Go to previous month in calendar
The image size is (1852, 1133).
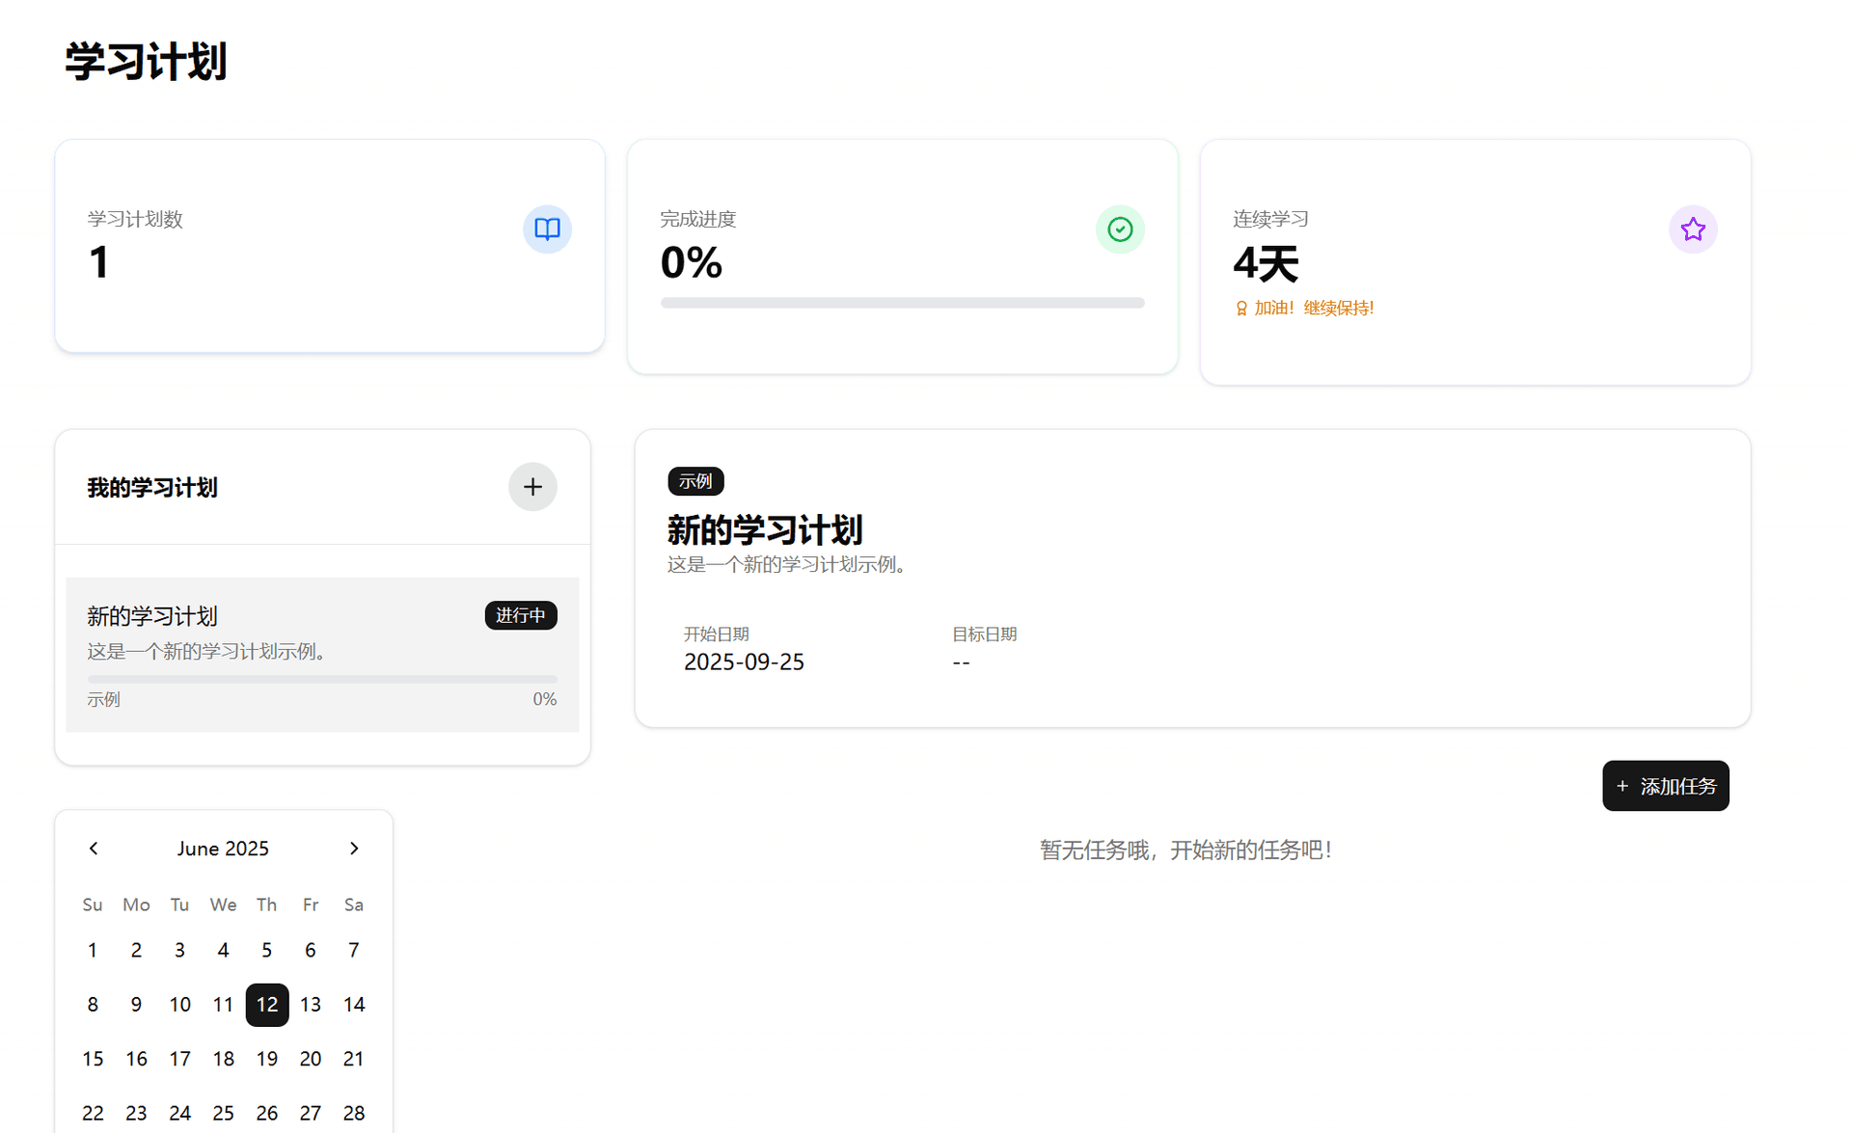(x=94, y=849)
